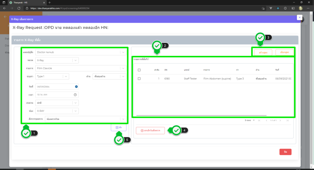Go to the next page of ordered items

pyautogui.click(x=281, y=120)
